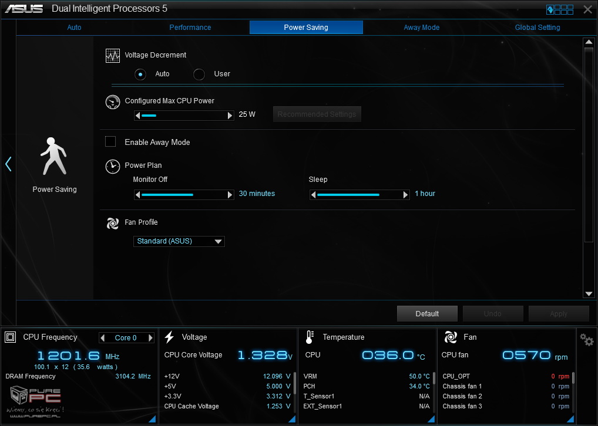Click the PCH 34.0 °C temperature value

click(x=419, y=386)
